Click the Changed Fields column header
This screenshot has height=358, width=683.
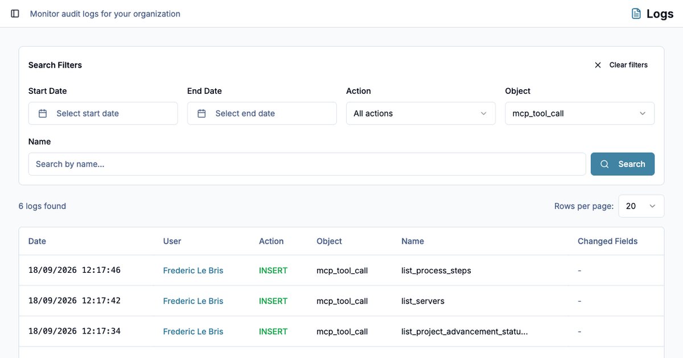(607, 242)
